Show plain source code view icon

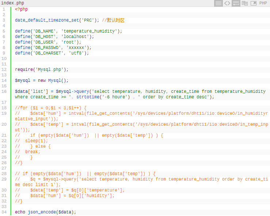point(227,3)
